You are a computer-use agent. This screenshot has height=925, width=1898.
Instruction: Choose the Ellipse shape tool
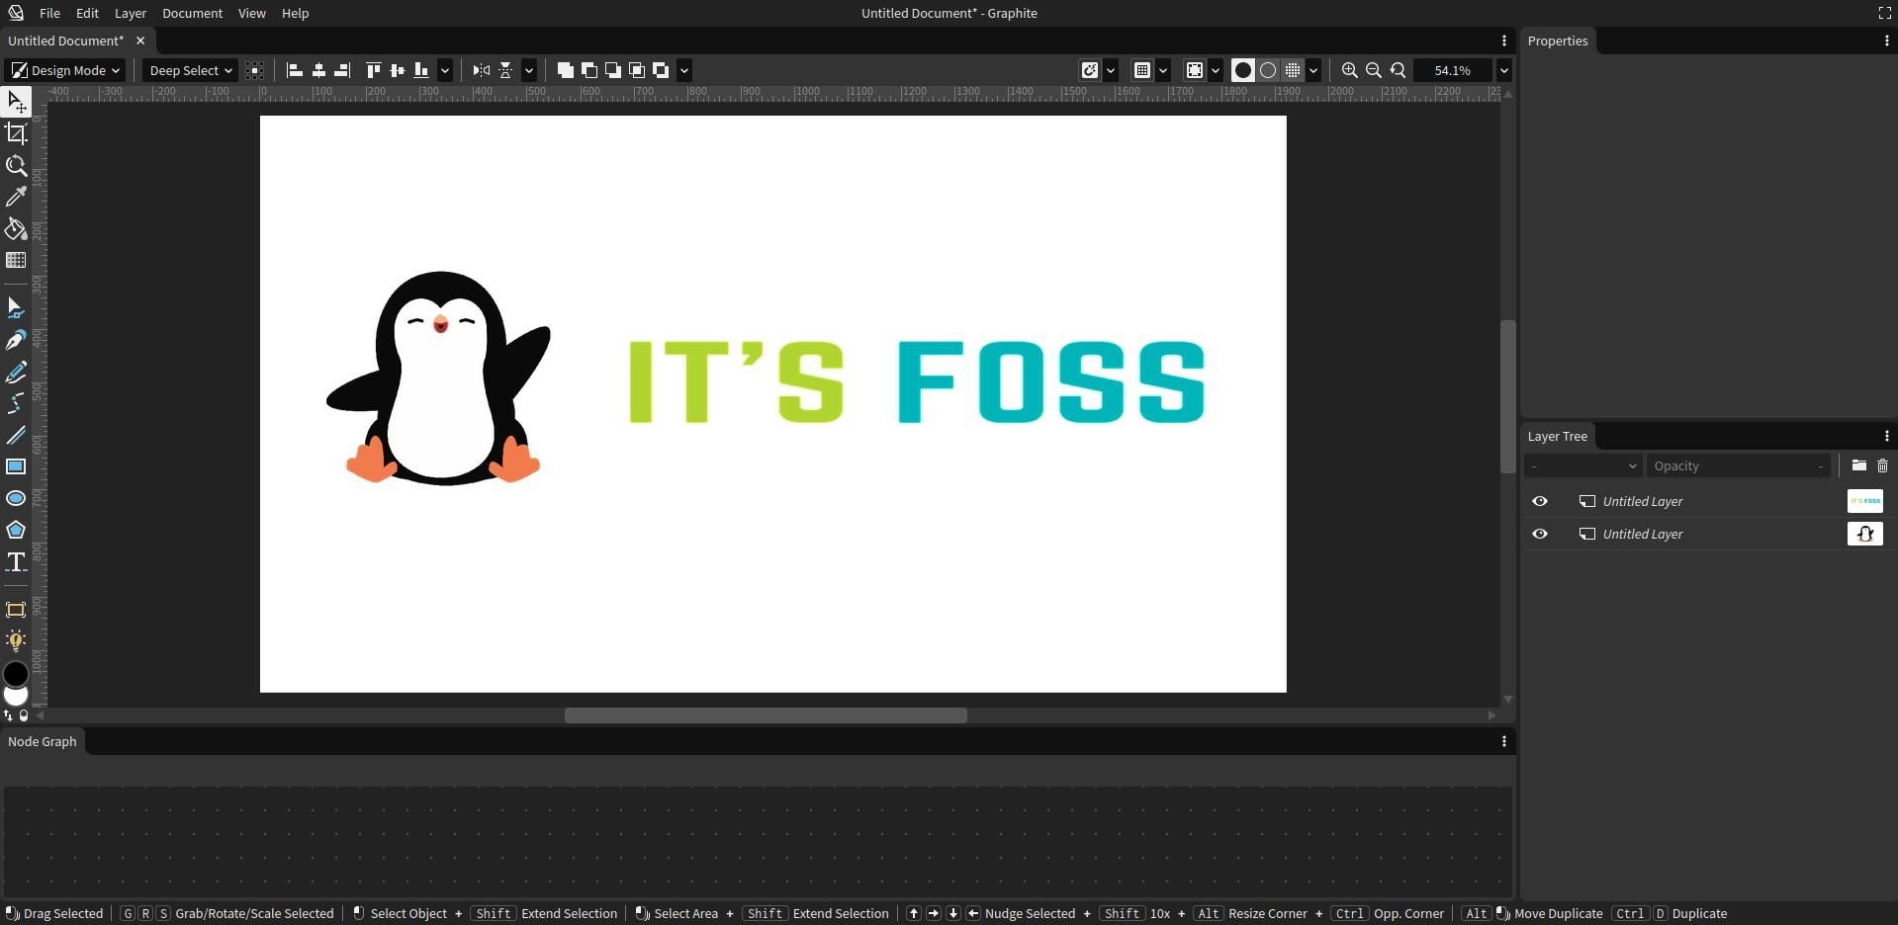click(16, 498)
